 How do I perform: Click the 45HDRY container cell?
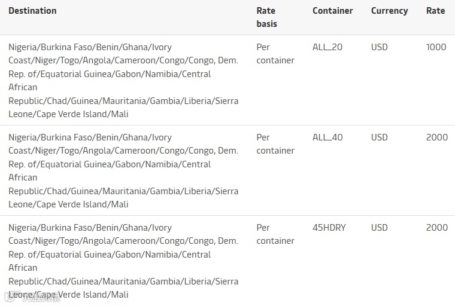(x=329, y=228)
